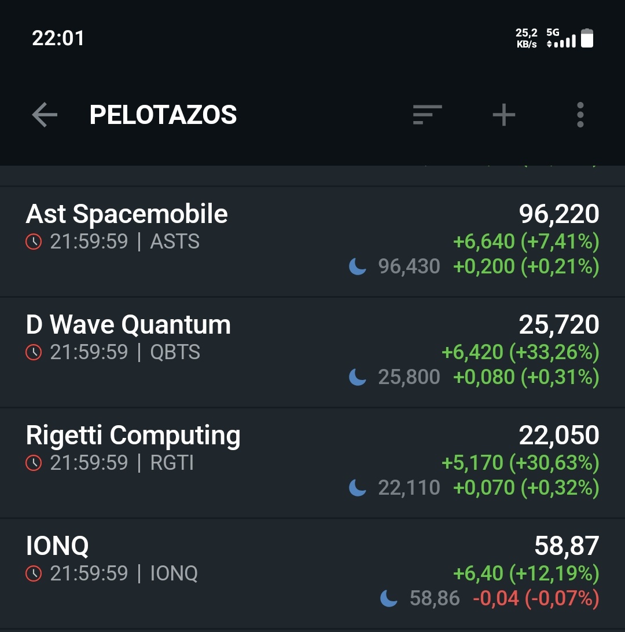Tap the red clock icon for QBTS
625x632 pixels.
tap(34, 352)
